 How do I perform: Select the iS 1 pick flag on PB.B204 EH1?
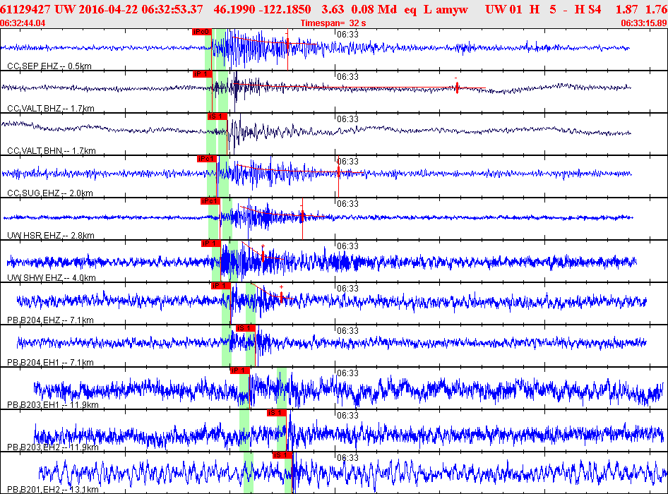(246, 328)
